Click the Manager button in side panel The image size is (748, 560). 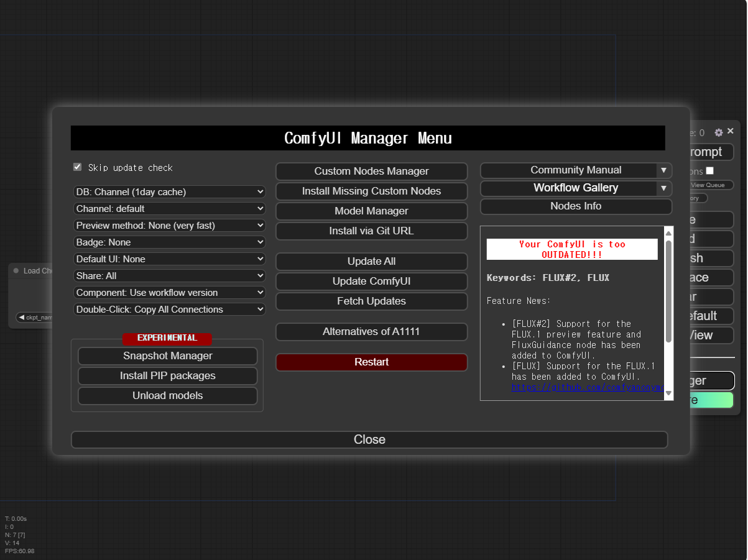[711, 381]
